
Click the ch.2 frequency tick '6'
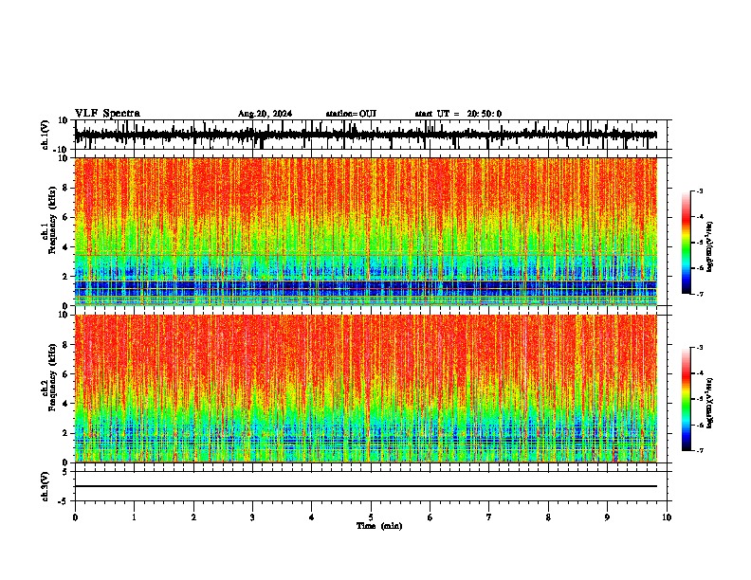pyautogui.click(x=66, y=374)
